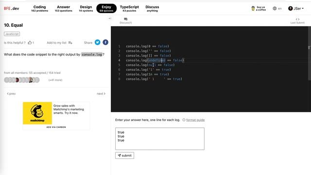
Task: Open the Discuss(1) comments icon
Action: tap(125, 19)
